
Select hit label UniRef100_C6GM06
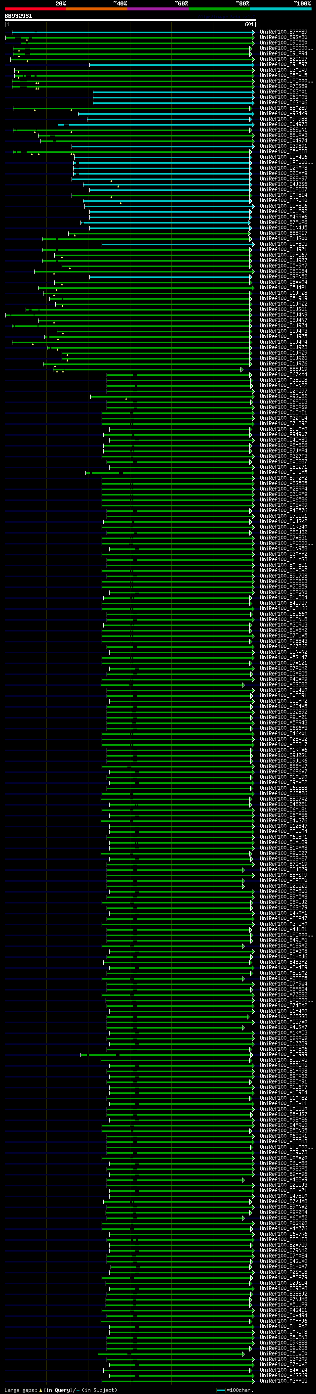point(283,103)
